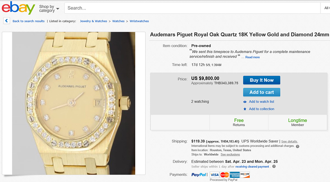
Task: Click the Discover card icon
Action: coord(245,175)
